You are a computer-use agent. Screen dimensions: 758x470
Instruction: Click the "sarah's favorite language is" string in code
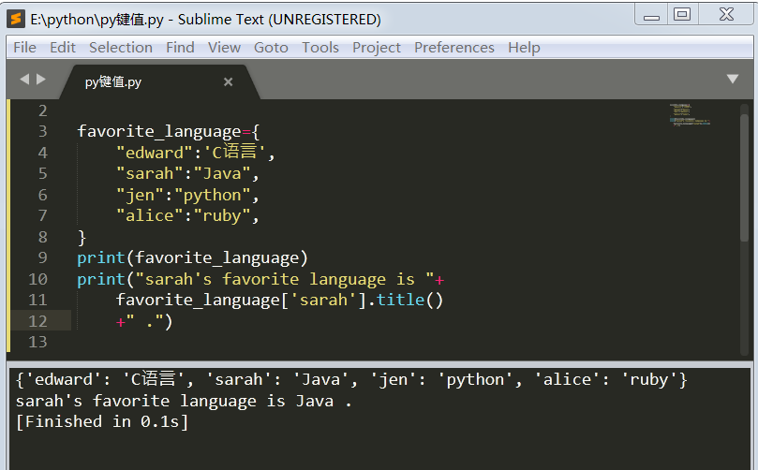pos(284,279)
